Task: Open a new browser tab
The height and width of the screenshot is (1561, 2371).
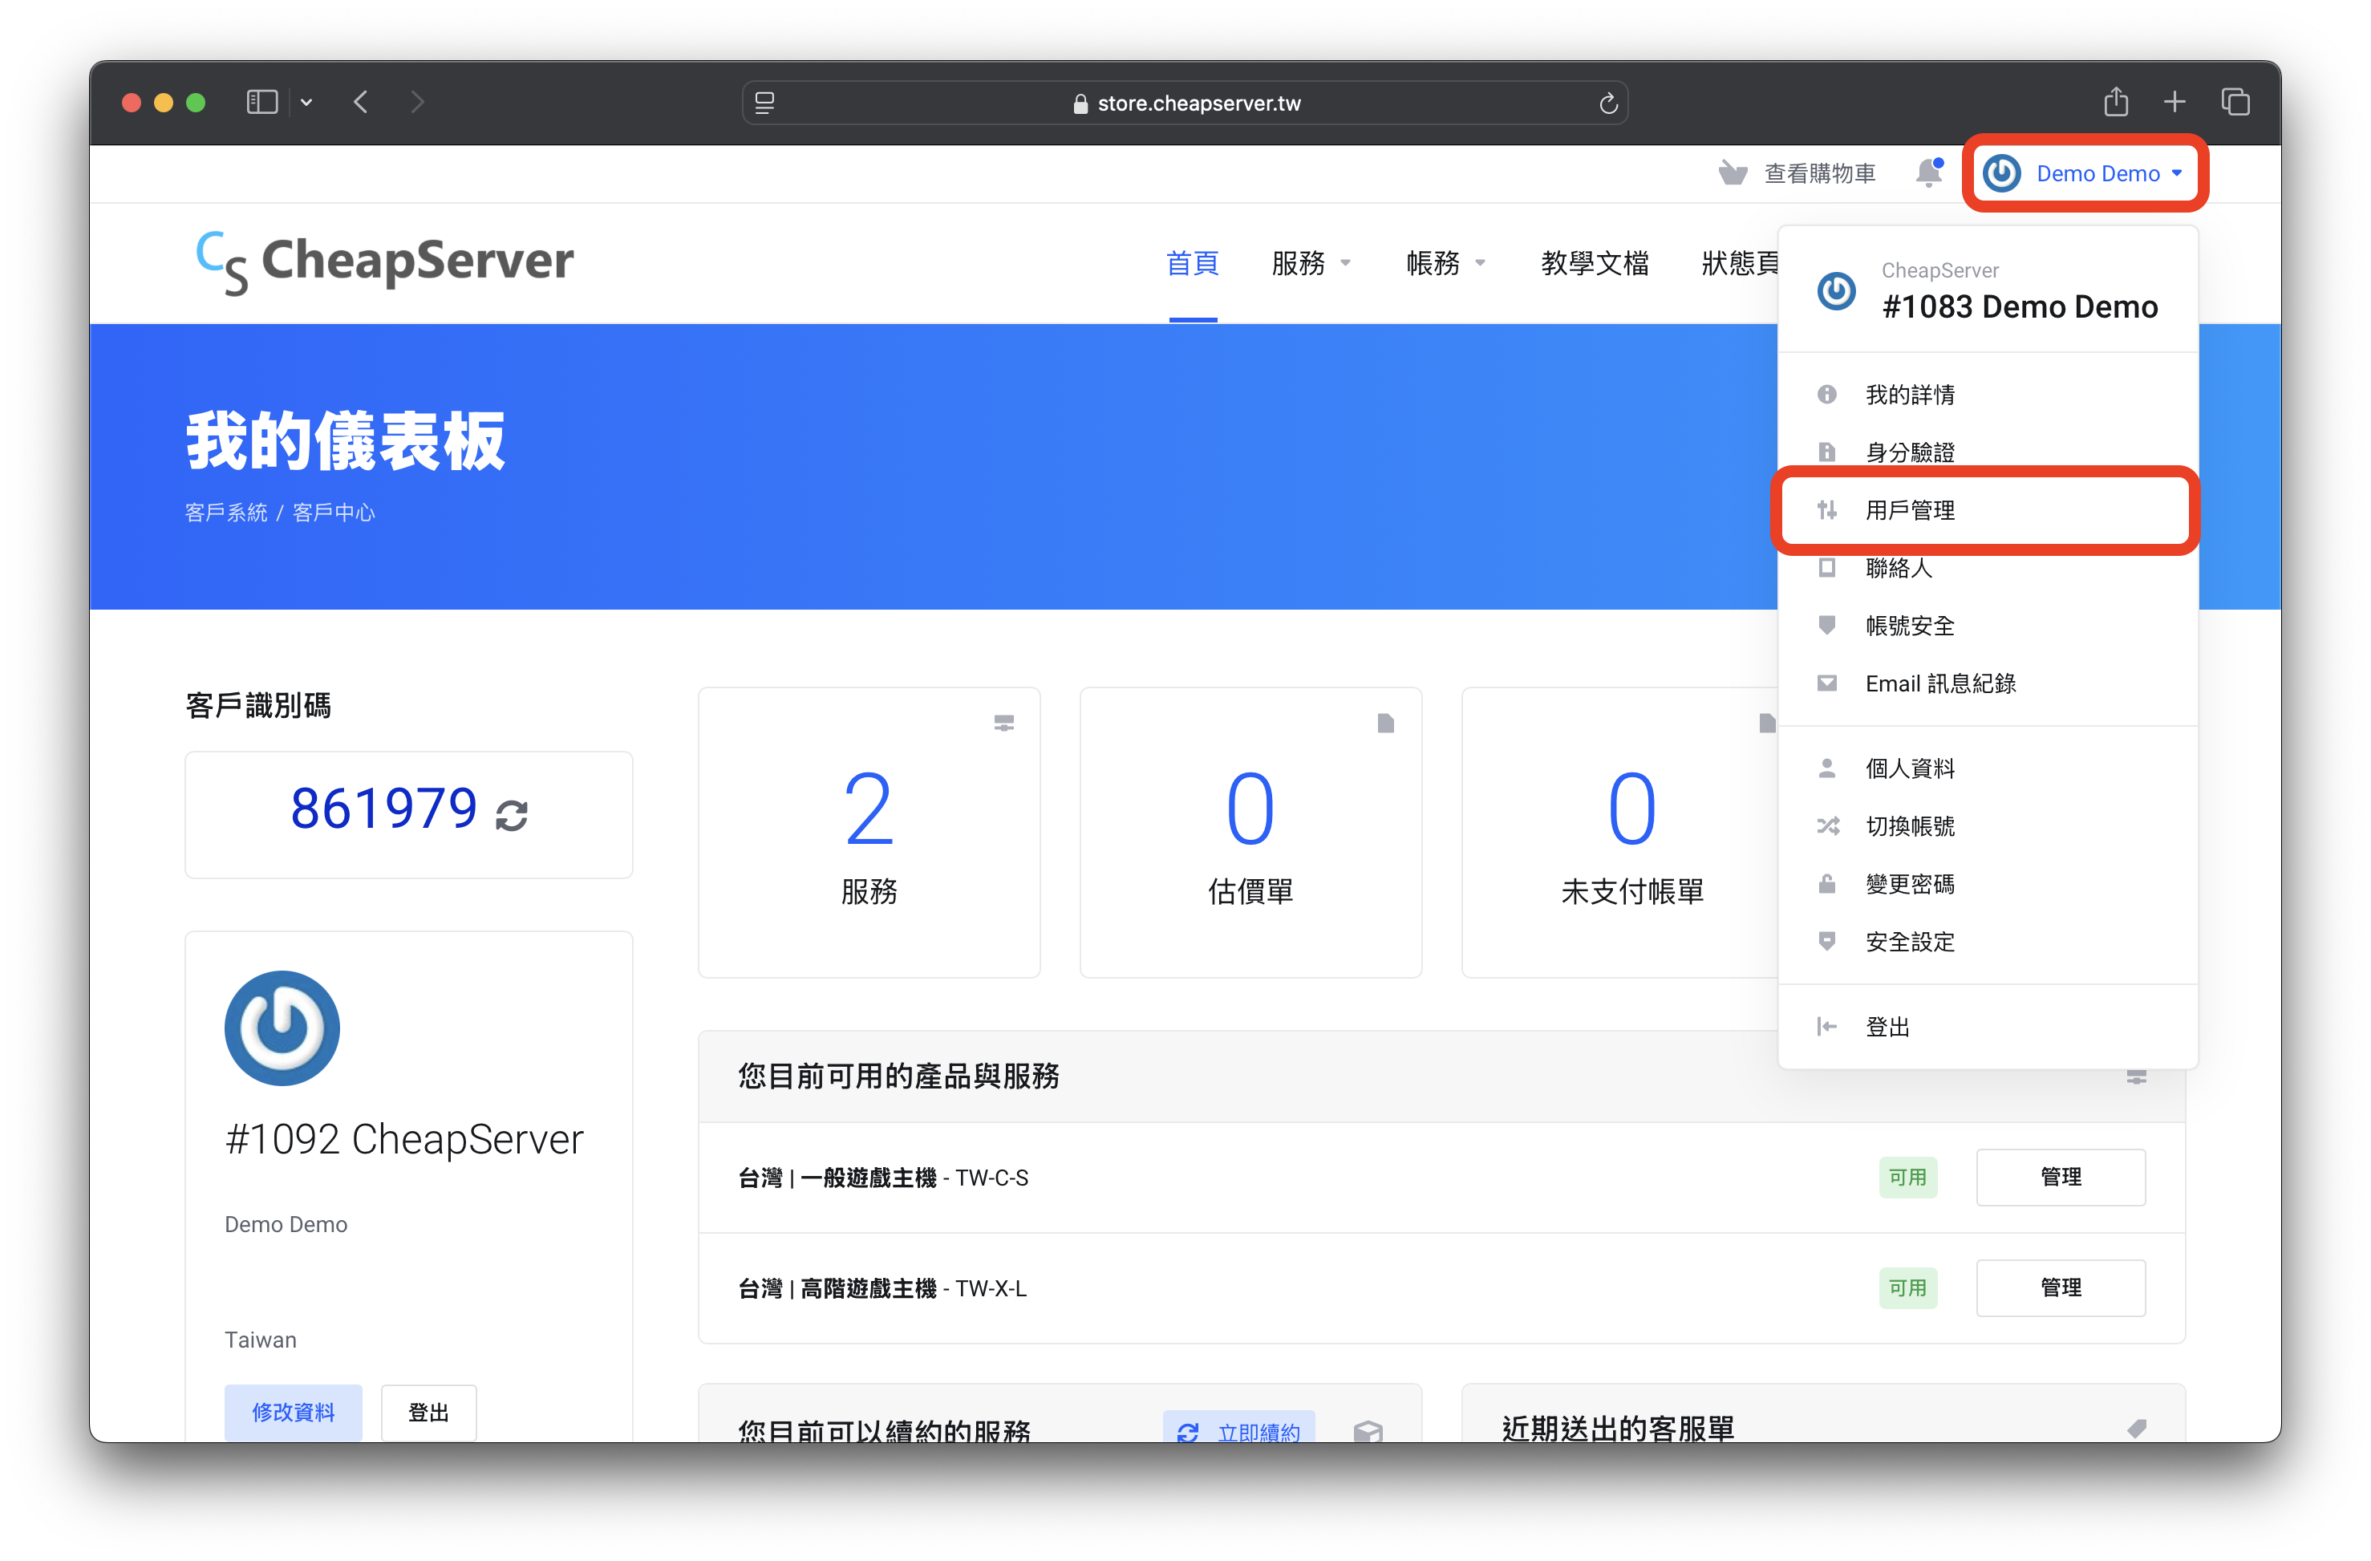Action: click(x=2174, y=103)
